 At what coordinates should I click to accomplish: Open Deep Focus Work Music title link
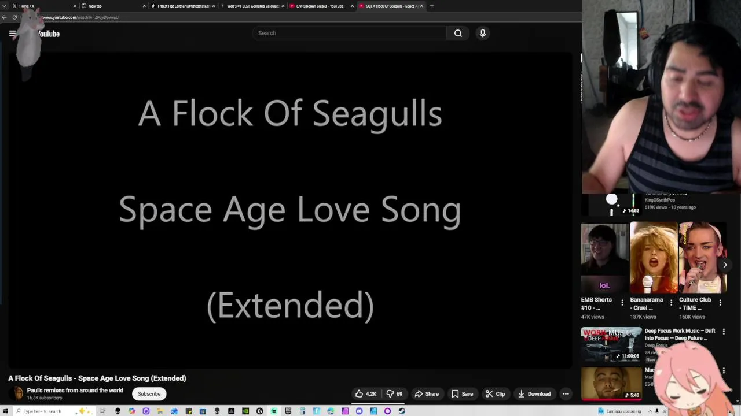[x=680, y=335]
